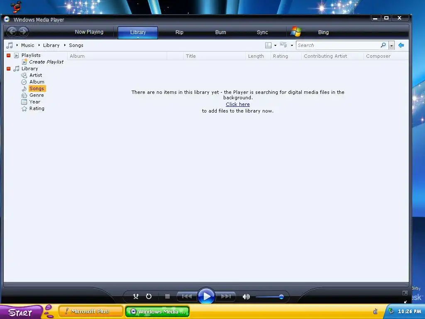This screenshot has height=319, width=425.
Task: Click in the Search box
Action: (337, 45)
